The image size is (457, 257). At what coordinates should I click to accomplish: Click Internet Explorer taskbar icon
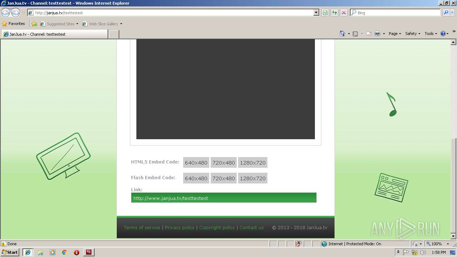[x=28, y=252]
